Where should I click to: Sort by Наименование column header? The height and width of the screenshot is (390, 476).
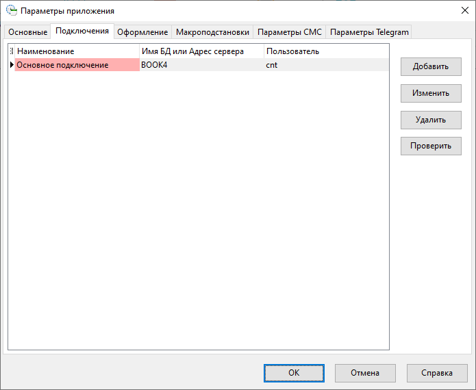tap(77, 51)
